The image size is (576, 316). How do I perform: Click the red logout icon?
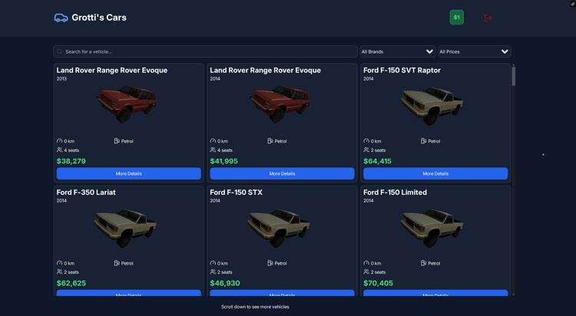coord(488,18)
